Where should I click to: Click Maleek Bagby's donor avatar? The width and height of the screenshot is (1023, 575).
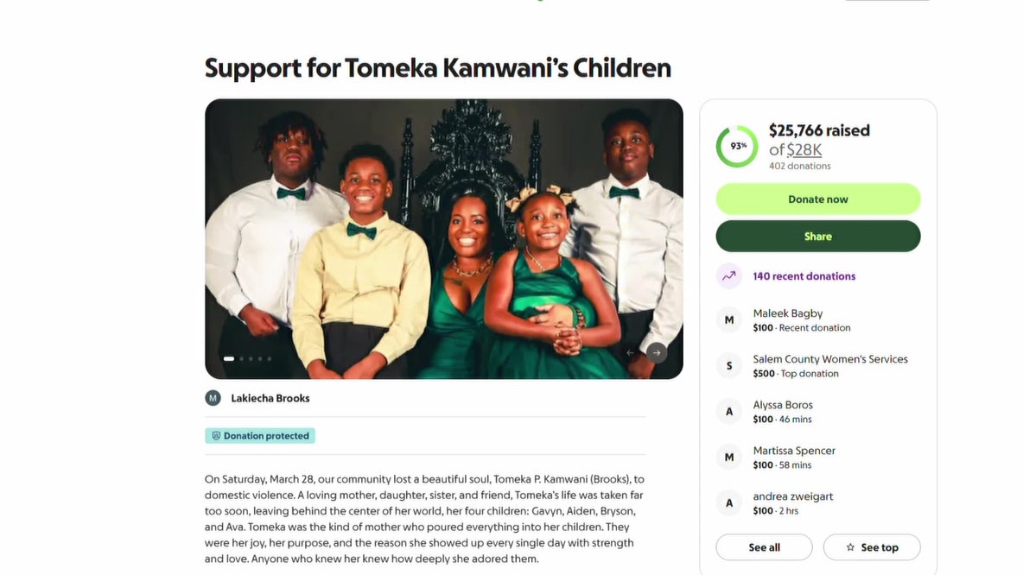[x=729, y=320]
